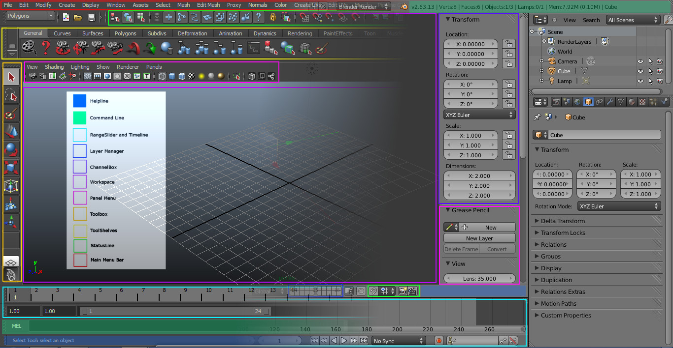673x348 pixels.
Task: Click the outliner magnifier search icon
Action: (668, 20)
